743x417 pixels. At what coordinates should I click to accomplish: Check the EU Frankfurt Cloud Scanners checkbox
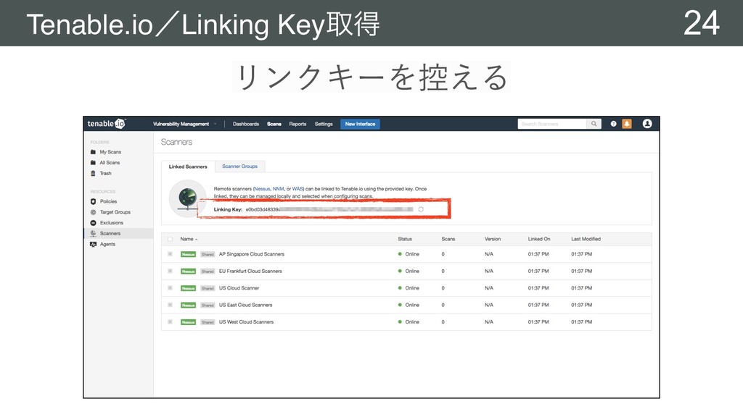(170, 271)
